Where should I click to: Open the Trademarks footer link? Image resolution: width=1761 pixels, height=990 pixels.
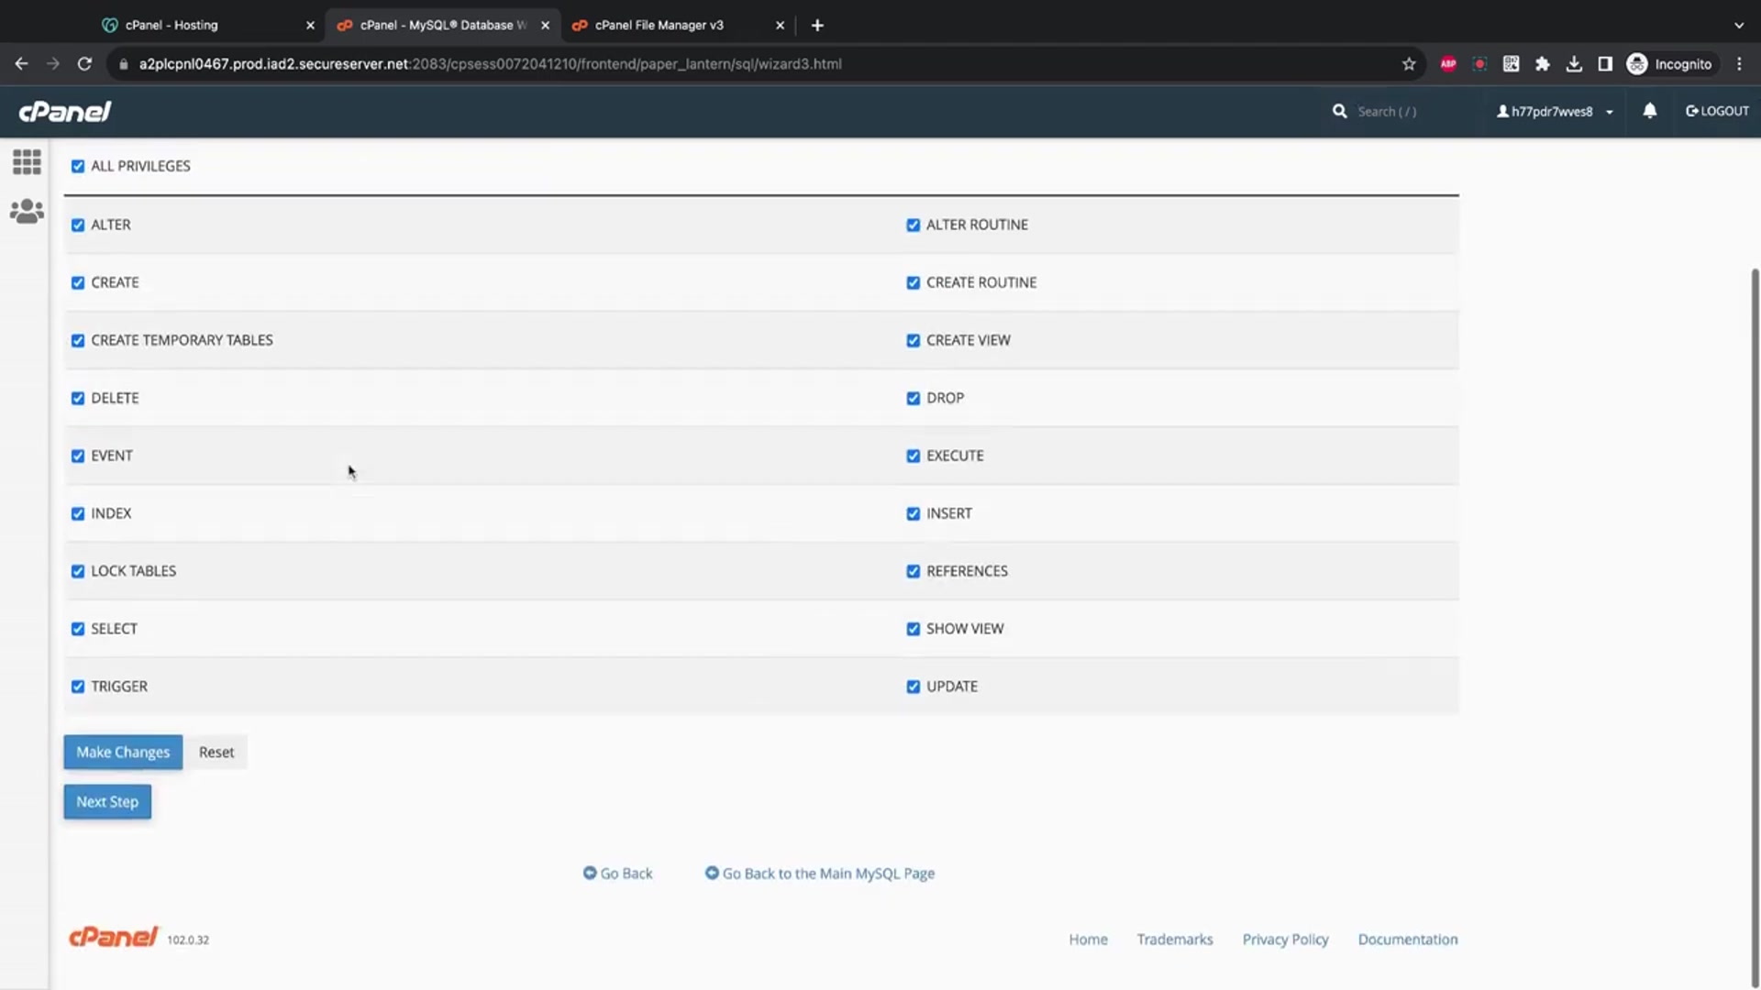[1175, 940]
